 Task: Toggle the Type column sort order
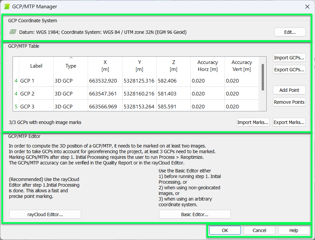click(71, 66)
